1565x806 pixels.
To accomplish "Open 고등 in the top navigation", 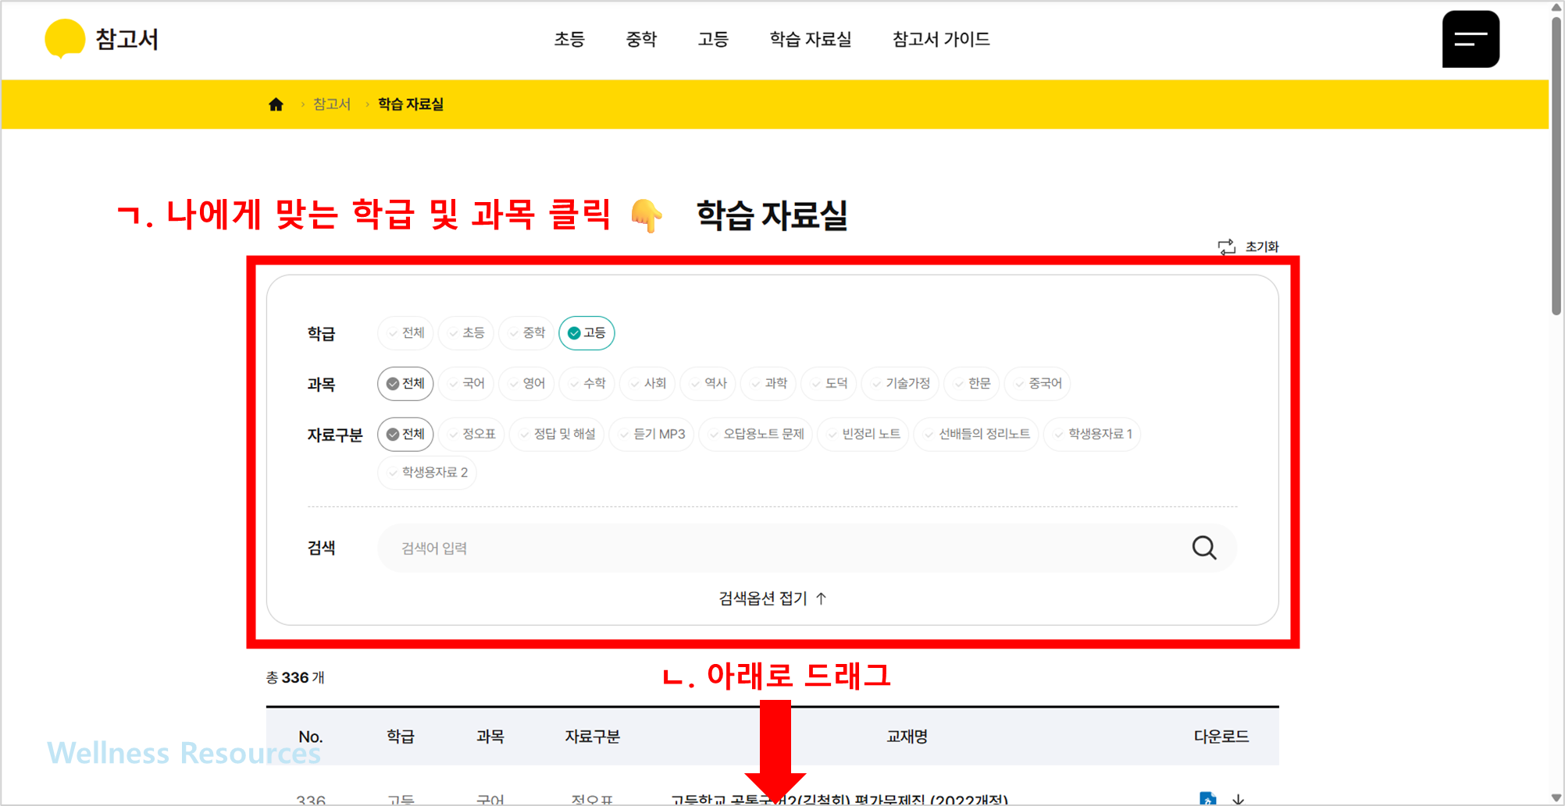I will [x=713, y=39].
